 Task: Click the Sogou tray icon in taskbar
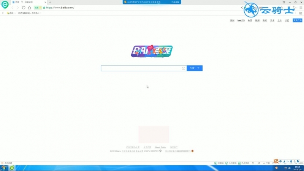(277, 168)
